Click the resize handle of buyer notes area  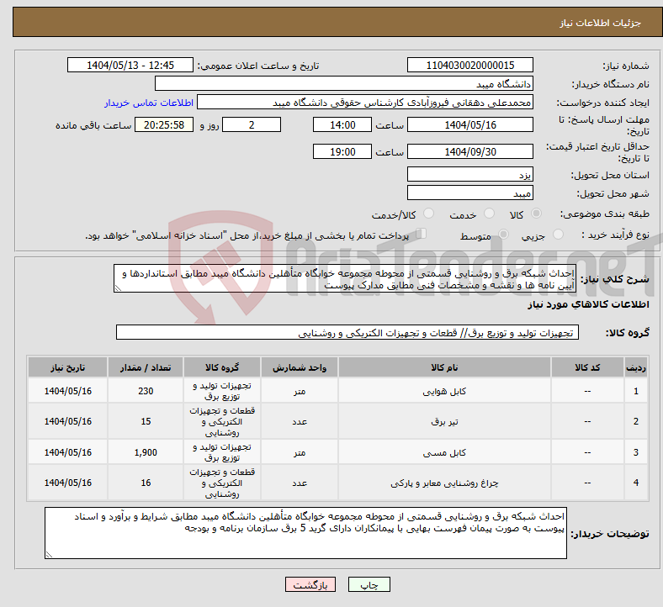click(49, 554)
